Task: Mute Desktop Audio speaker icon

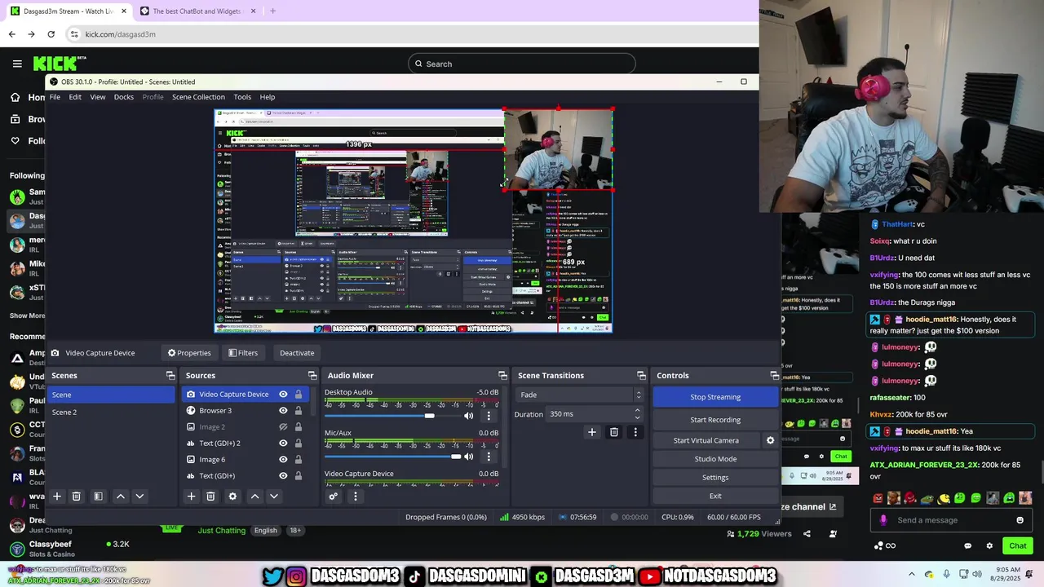Action: [x=469, y=416]
